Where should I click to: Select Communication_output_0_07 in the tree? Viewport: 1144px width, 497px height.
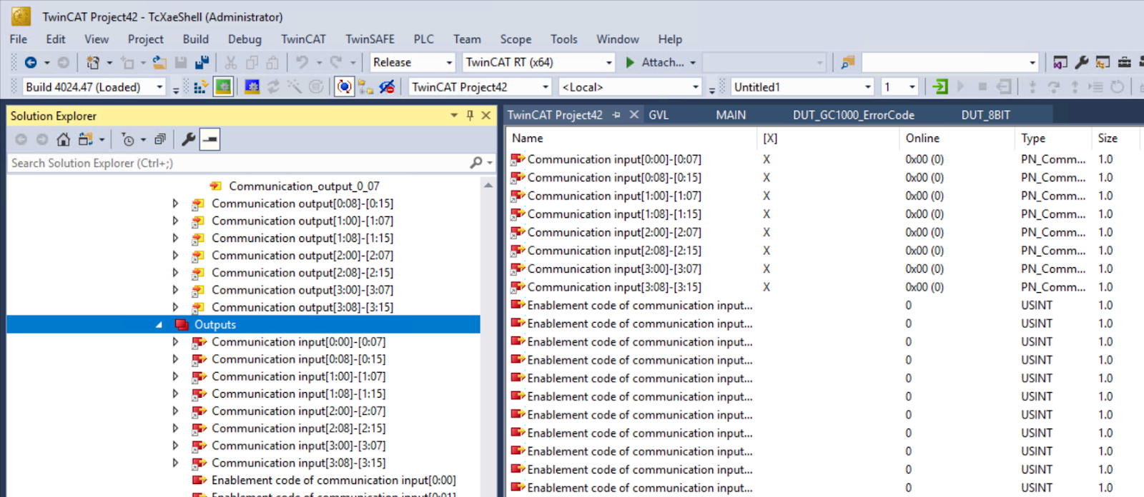(304, 186)
